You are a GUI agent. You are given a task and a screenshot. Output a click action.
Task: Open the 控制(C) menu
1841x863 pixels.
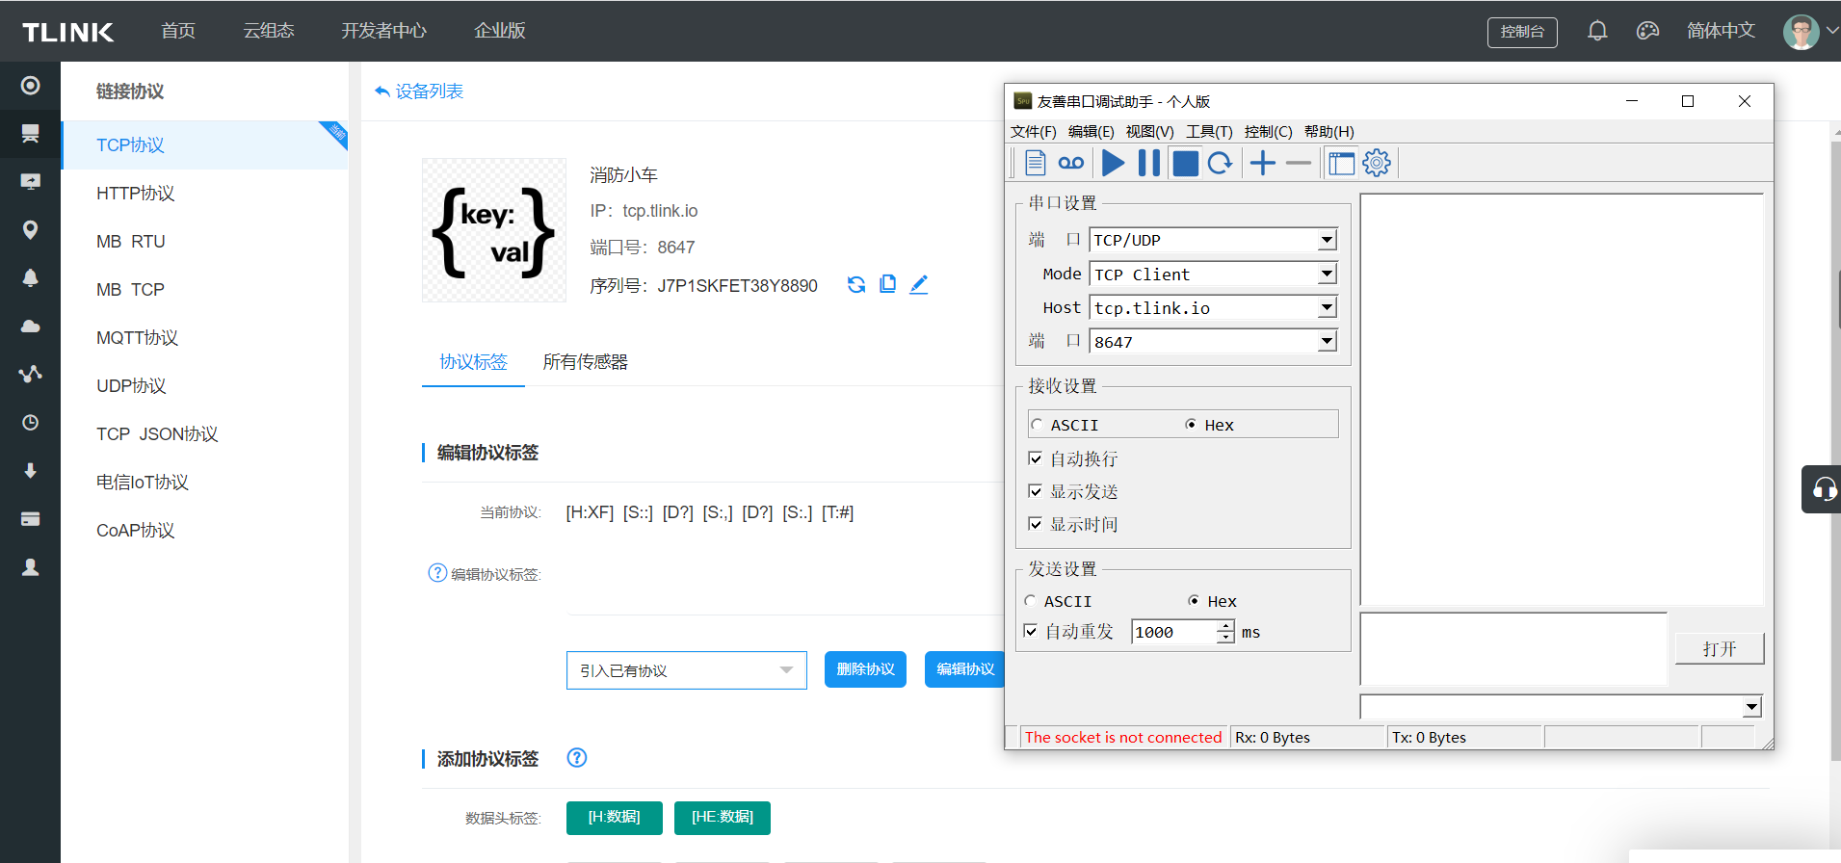click(1269, 131)
